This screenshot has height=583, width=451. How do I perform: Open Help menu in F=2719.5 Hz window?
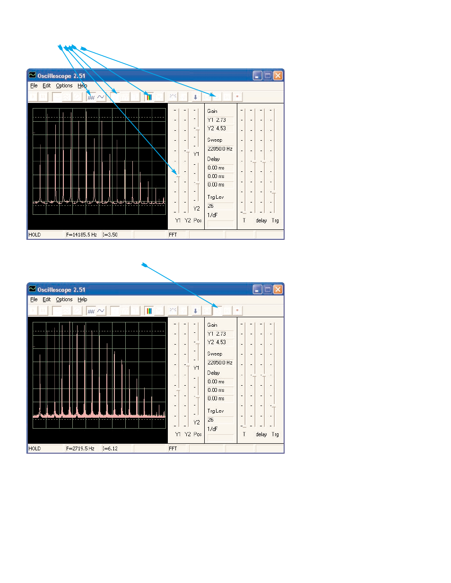82,299
